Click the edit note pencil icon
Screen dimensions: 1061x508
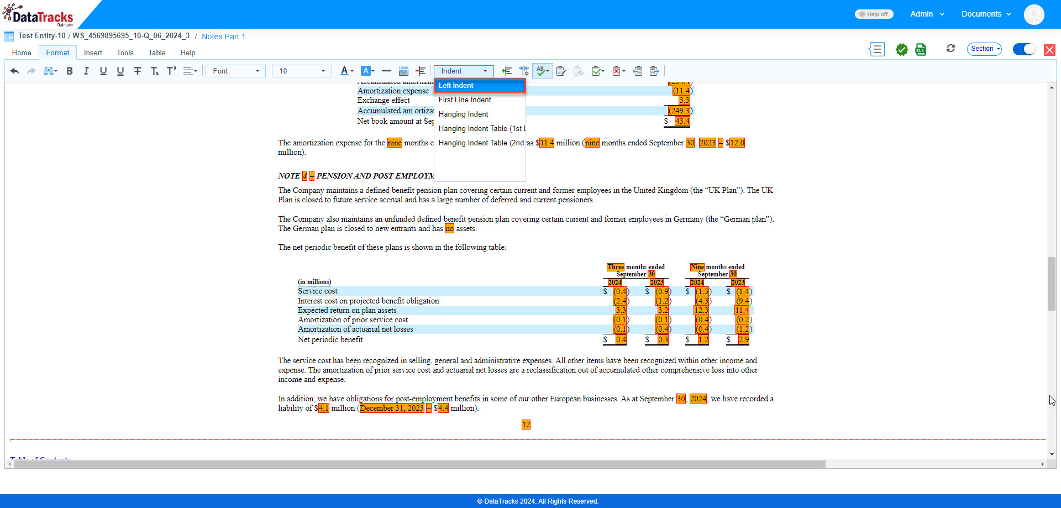[561, 71]
